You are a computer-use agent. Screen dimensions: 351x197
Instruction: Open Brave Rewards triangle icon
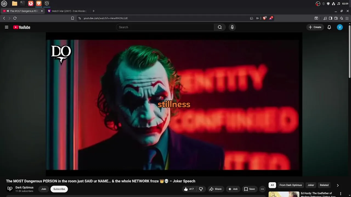271,18
